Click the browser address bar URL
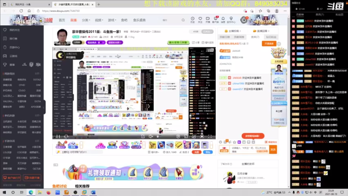This screenshot has height=196, width=348. click(61, 11)
